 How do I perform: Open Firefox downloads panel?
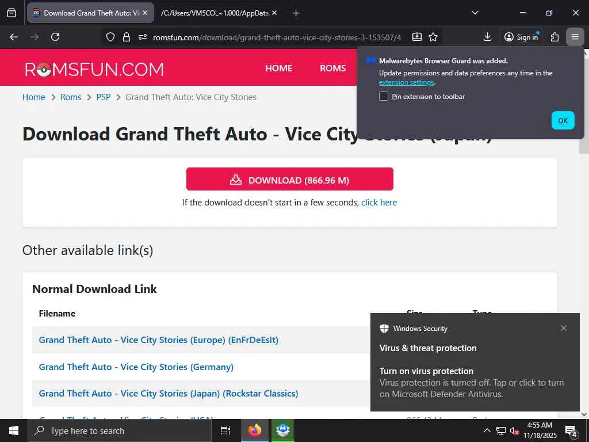(487, 37)
